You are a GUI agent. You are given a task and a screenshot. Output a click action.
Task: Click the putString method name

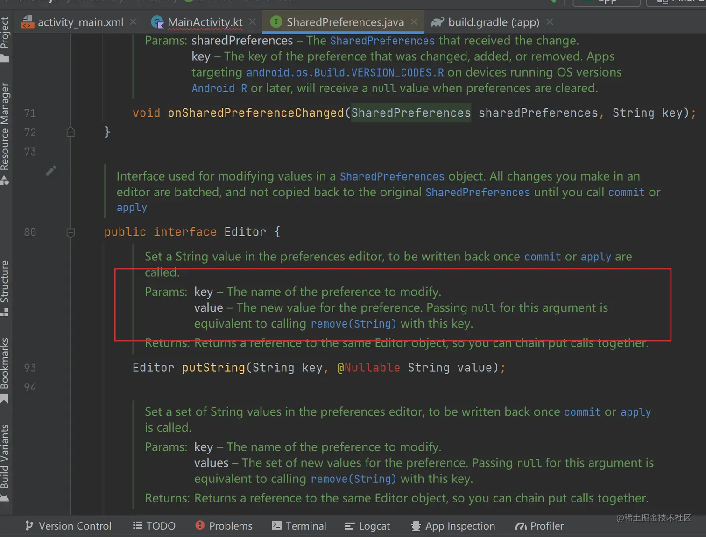(213, 368)
